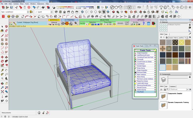The width and height of the screenshot is (193, 118).
Task: Switch to the Statistics tab in Components
Action: tap(173, 86)
